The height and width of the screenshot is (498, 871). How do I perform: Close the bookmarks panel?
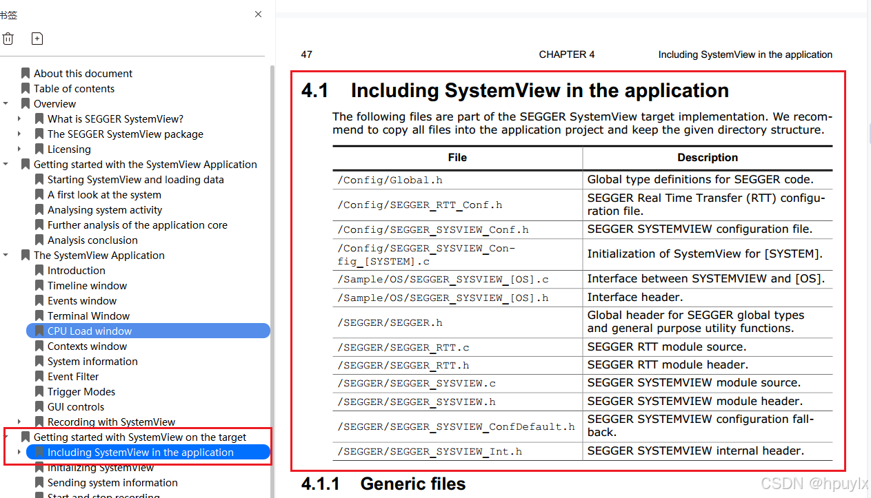258,14
